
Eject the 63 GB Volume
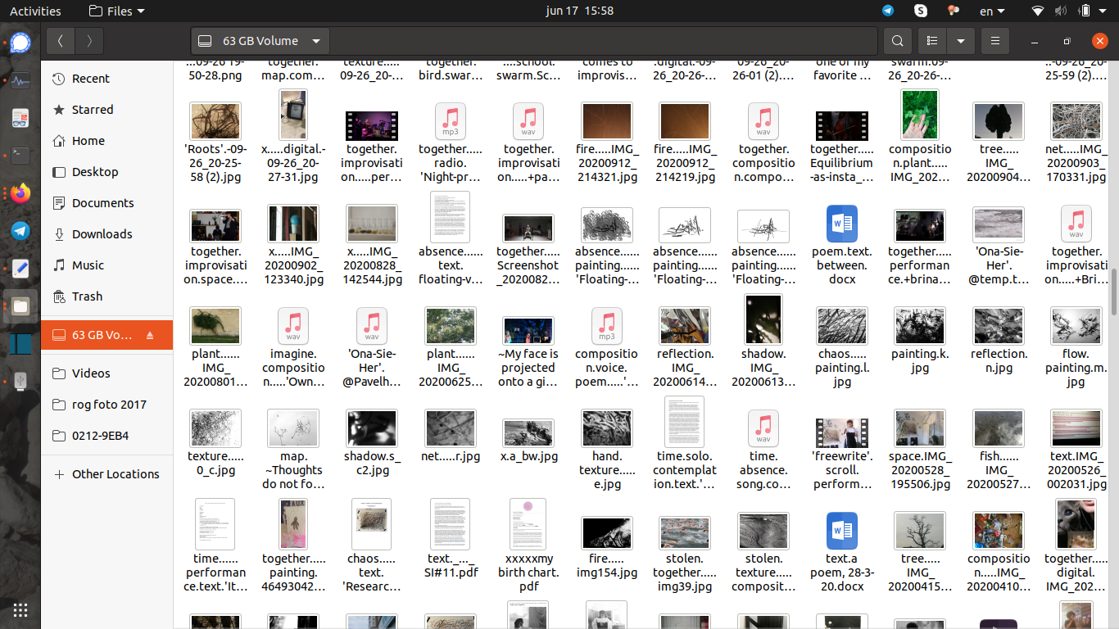150,335
